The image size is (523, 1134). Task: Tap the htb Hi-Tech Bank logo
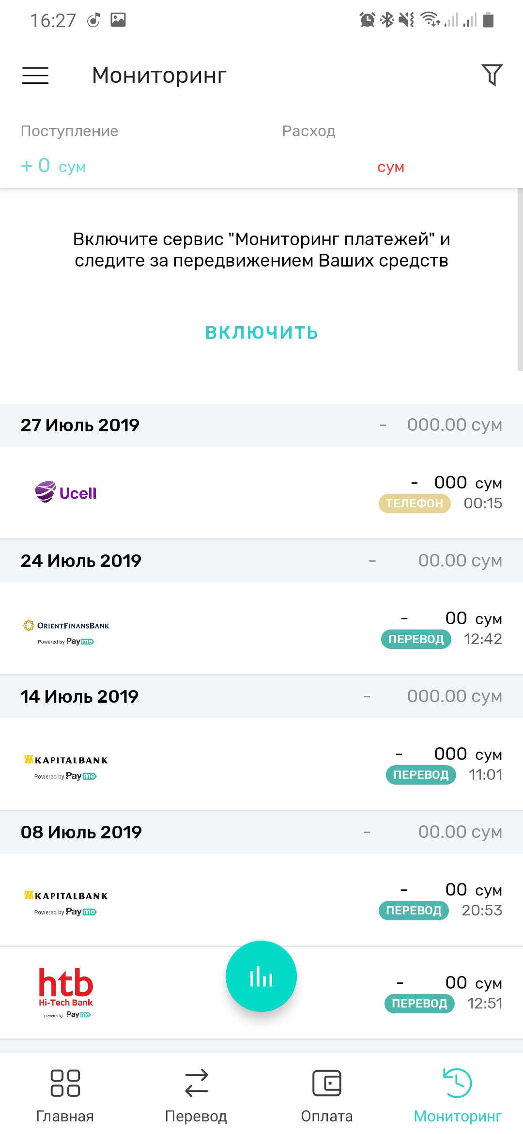click(66, 992)
